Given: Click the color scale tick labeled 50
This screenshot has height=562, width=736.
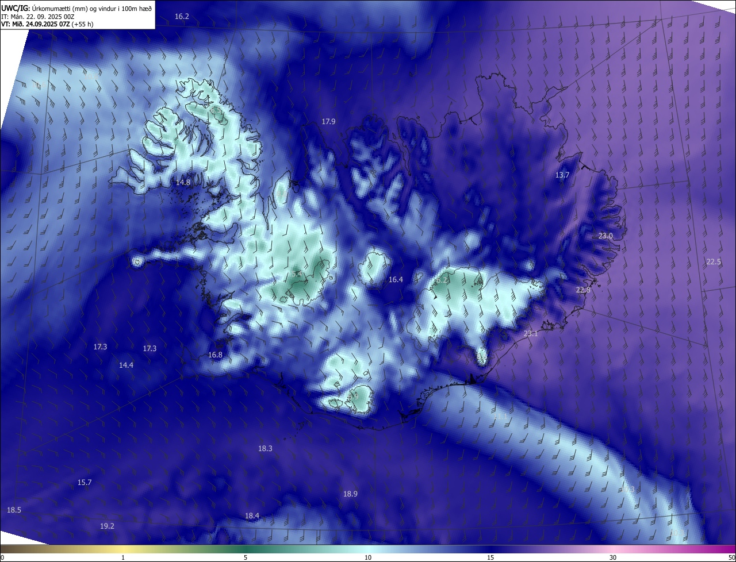Looking at the screenshot, I should point(732,557).
